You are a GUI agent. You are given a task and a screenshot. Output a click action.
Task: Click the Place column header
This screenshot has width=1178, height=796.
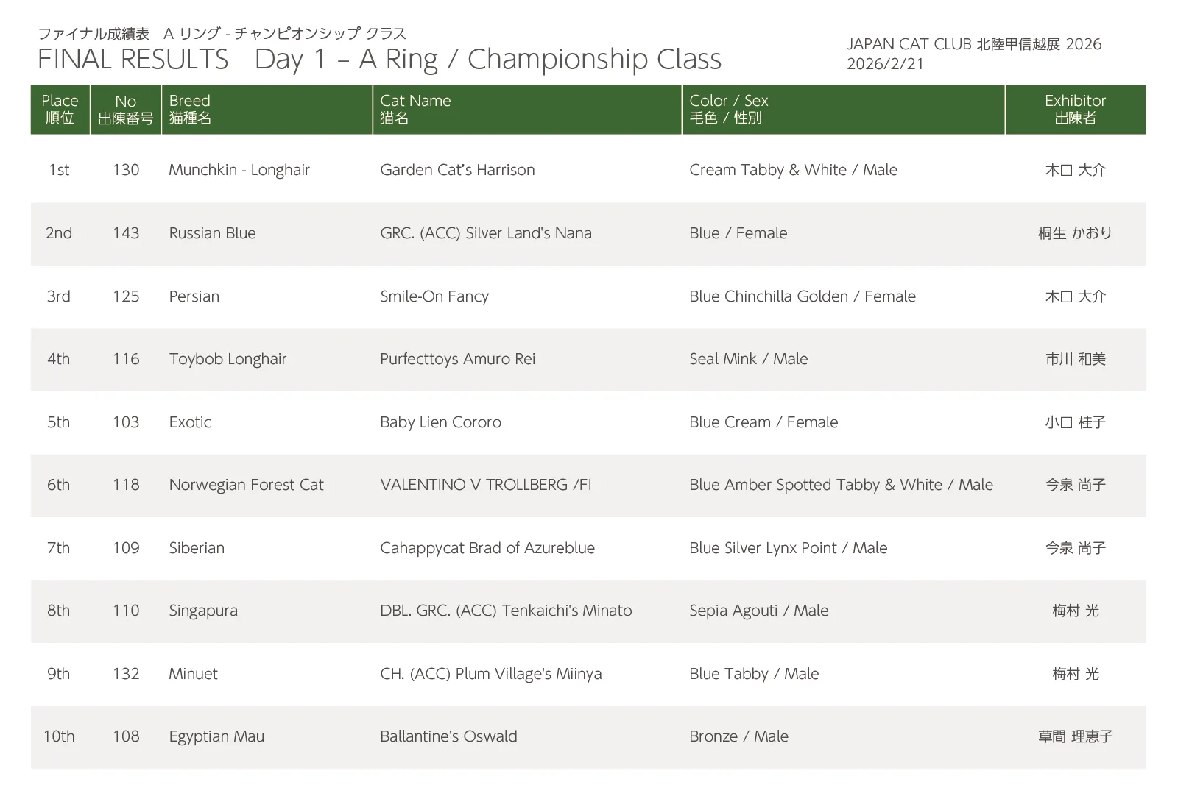[60, 109]
